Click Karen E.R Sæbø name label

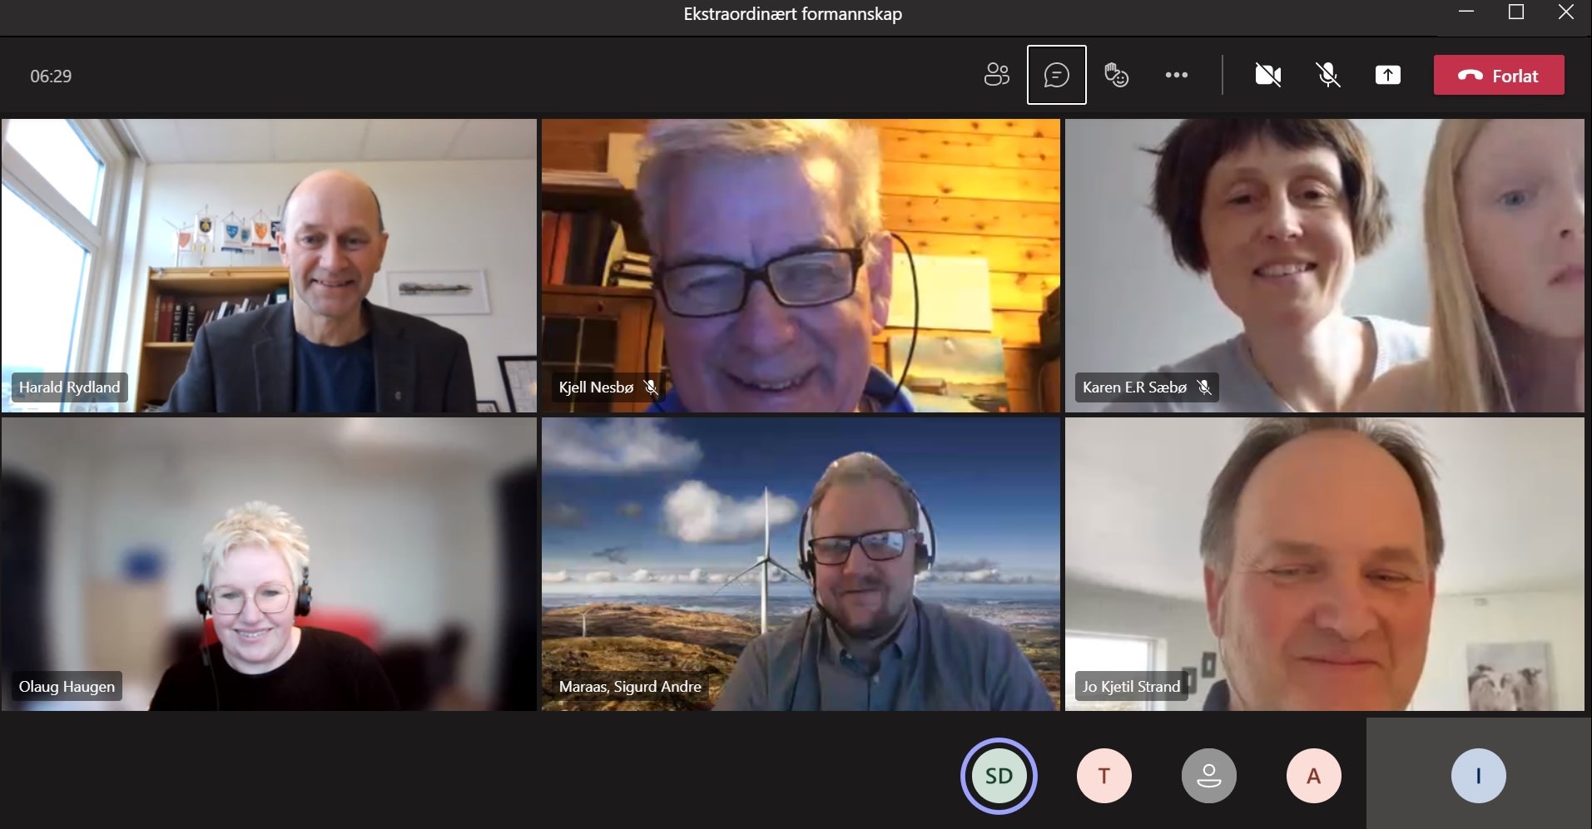[x=1134, y=387]
